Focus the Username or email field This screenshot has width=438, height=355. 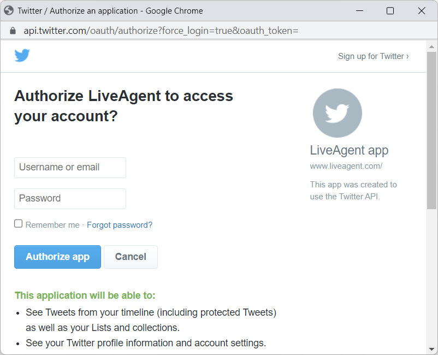(70, 168)
